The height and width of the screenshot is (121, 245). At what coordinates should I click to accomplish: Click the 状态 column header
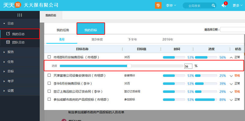[x=238, y=49]
